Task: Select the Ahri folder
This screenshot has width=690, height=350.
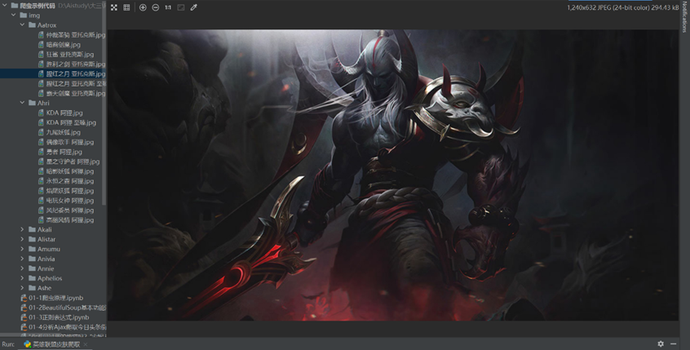Action: [x=38, y=103]
